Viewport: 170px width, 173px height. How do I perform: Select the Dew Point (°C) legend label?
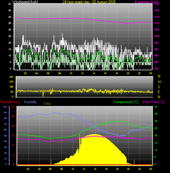click(154, 102)
